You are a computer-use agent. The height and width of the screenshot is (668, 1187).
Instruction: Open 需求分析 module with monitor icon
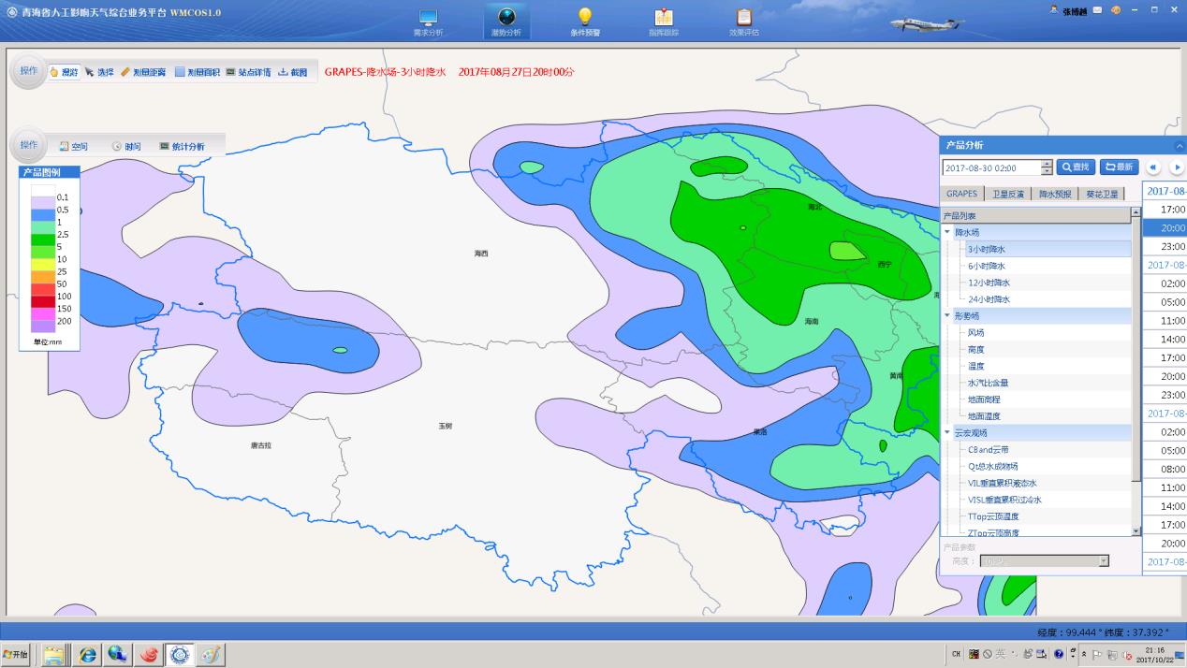click(x=428, y=22)
